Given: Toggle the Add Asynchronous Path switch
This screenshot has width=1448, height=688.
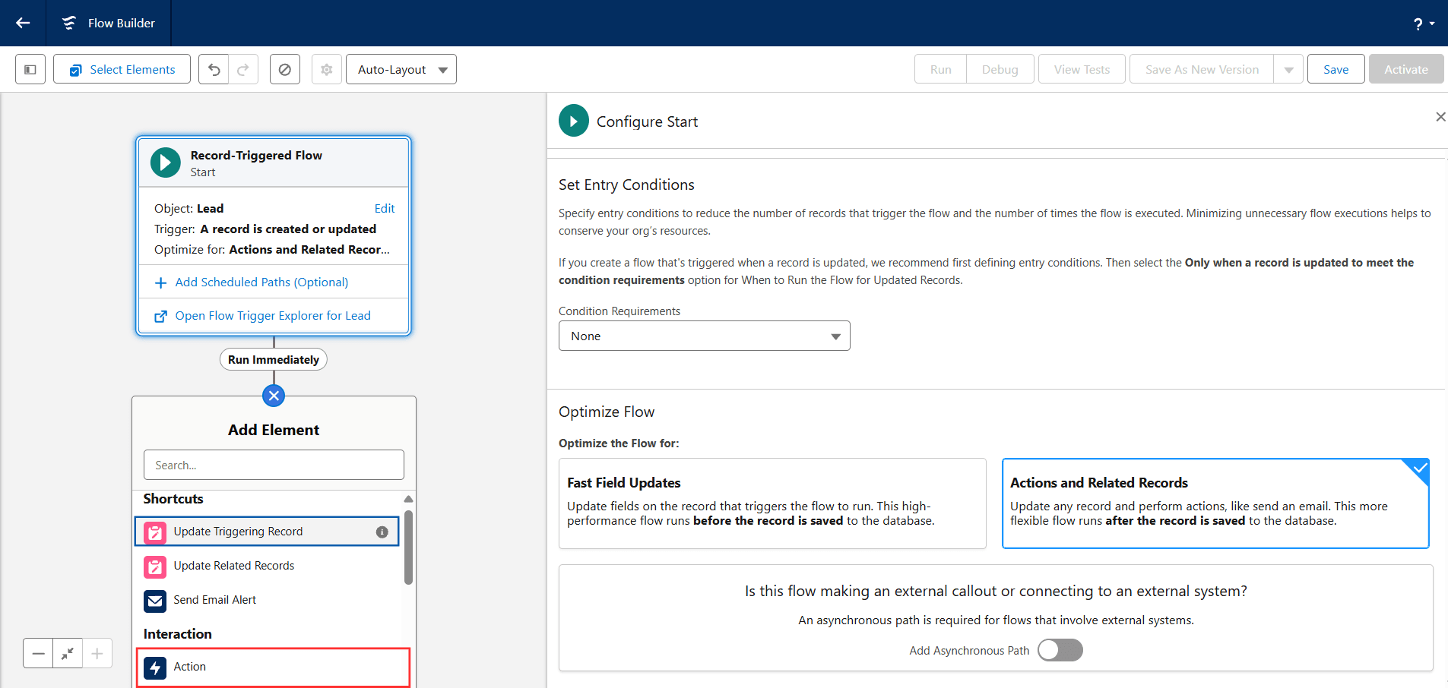Looking at the screenshot, I should click(x=1060, y=650).
